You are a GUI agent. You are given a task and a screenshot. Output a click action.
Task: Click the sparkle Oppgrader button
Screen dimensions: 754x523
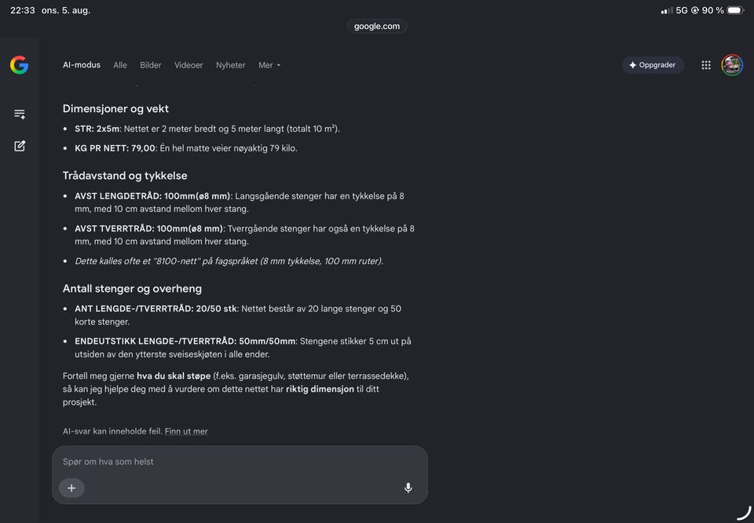[653, 65]
